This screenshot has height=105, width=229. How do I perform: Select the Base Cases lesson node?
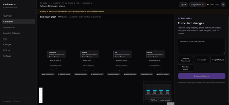(155, 60)
